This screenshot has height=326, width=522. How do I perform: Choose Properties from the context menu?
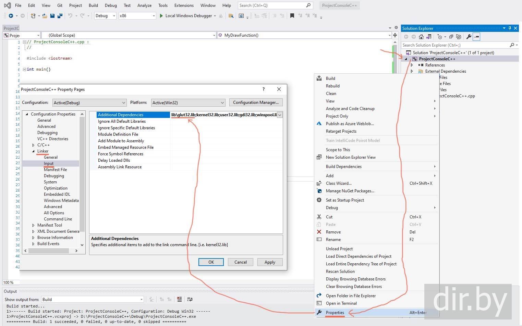[x=335, y=313]
